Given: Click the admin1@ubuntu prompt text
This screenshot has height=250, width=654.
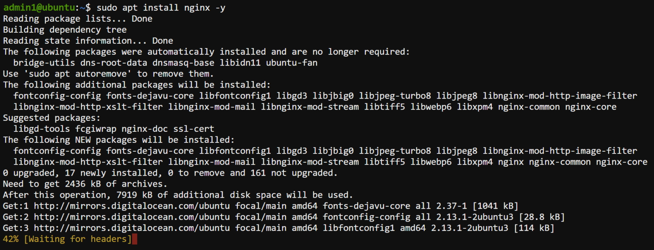Looking at the screenshot, I should (x=36, y=8).
